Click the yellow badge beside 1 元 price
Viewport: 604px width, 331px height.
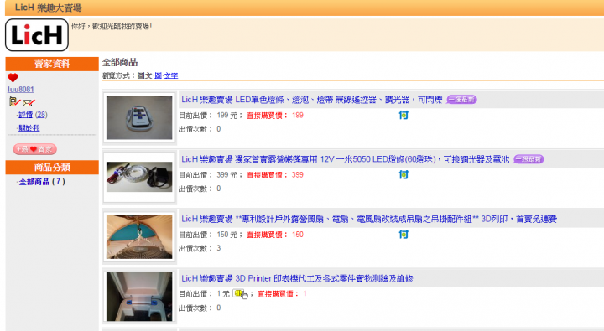pyautogui.click(x=238, y=293)
